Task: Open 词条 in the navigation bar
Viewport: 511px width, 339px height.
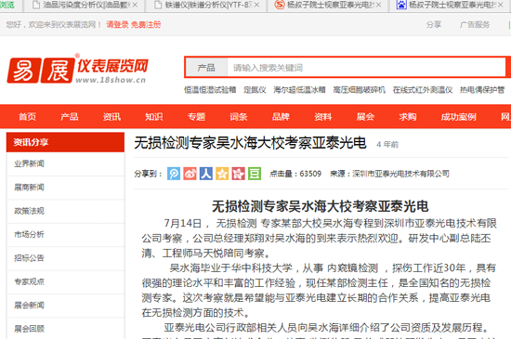Action: click(239, 117)
